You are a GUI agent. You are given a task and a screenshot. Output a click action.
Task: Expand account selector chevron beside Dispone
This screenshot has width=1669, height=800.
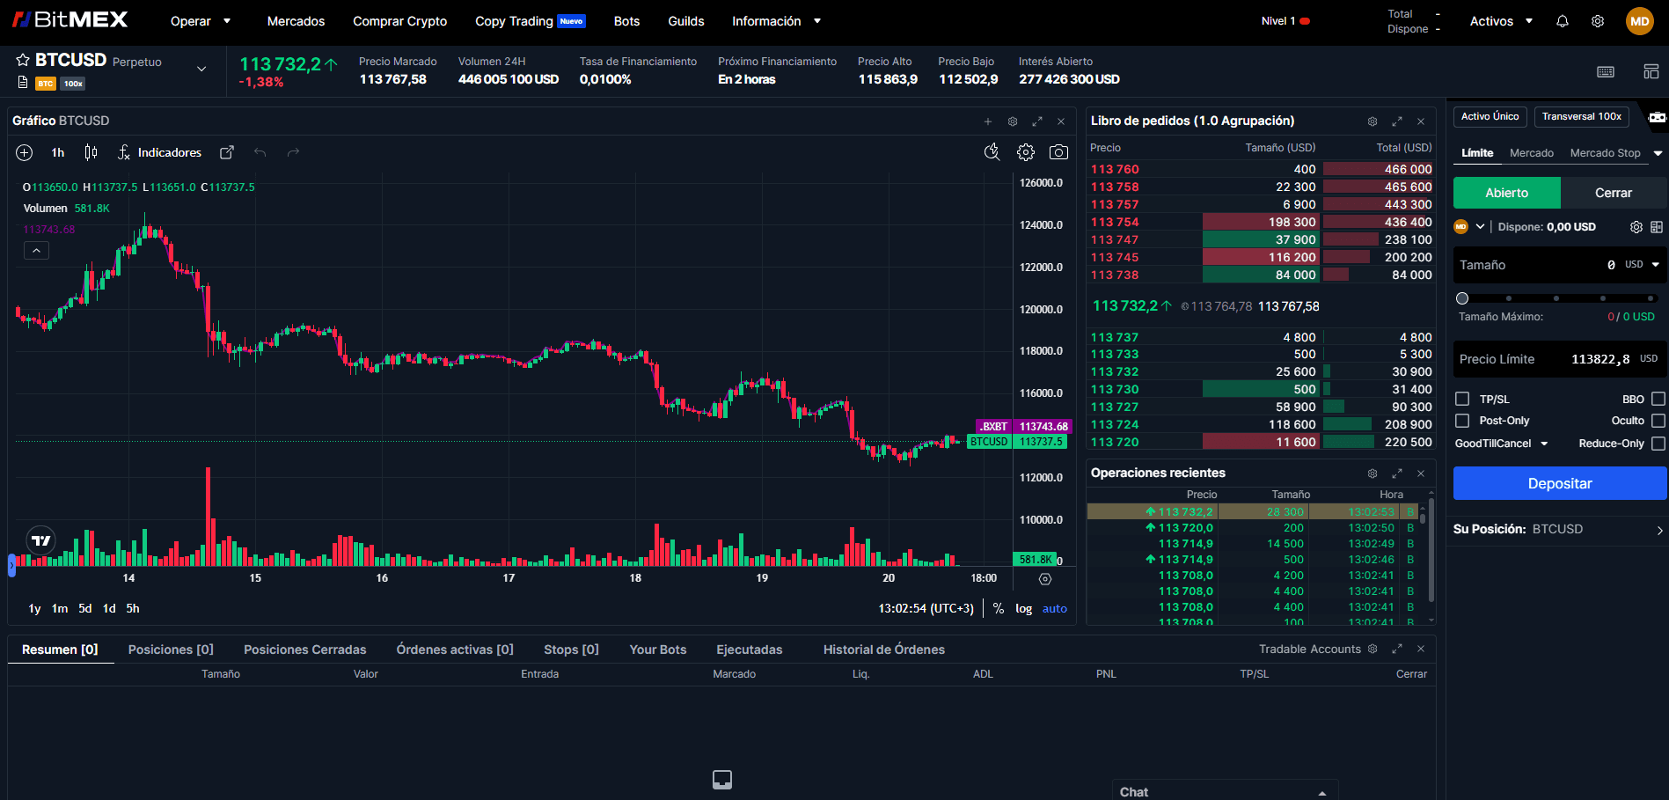[x=1481, y=227]
